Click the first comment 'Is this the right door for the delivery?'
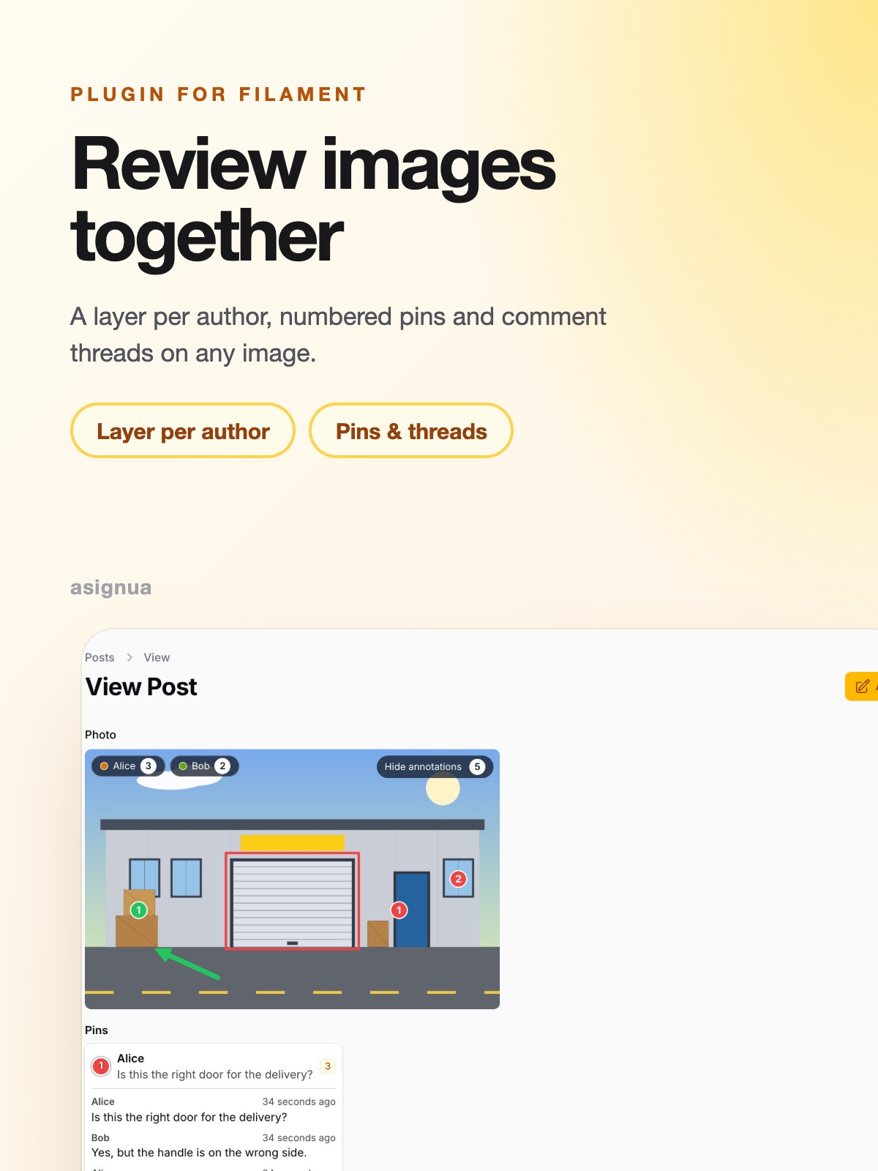This screenshot has width=878, height=1171. click(x=189, y=1118)
